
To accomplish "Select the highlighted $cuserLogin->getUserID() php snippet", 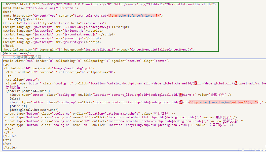I will pos(224,102).
